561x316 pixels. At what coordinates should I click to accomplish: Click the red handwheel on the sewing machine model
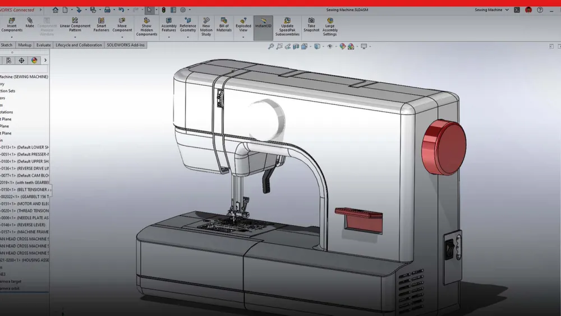444,148
